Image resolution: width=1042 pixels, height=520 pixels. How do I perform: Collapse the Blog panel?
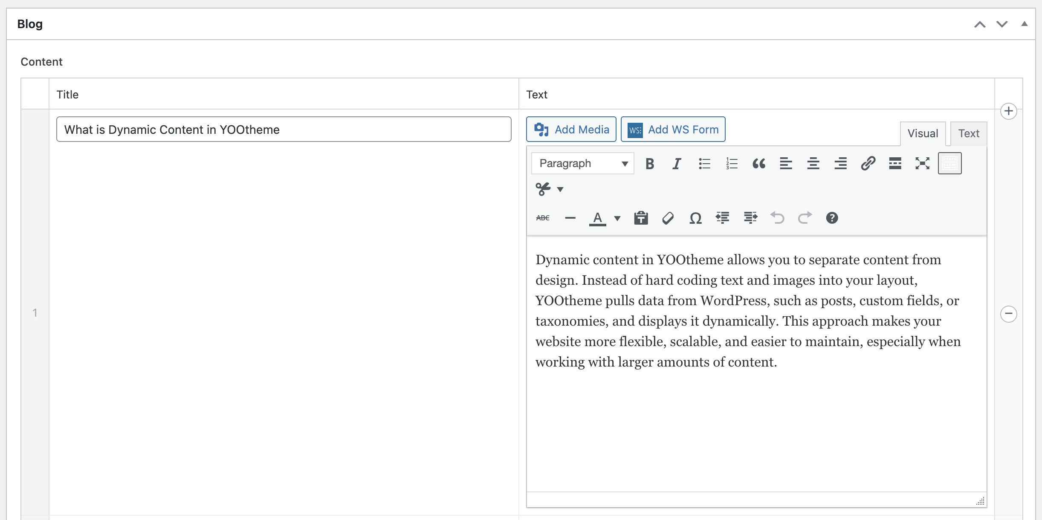coord(1024,24)
